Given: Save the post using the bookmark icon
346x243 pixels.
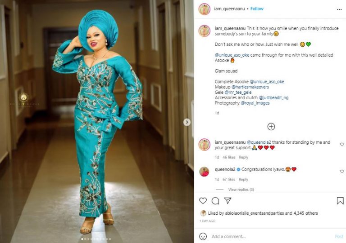Looking at the screenshot, I should [x=340, y=201].
